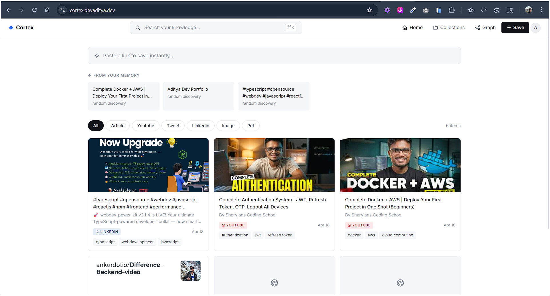The width and height of the screenshot is (550, 296).
Task: Click the screen capture toolbar icon
Action: tap(497, 10)
